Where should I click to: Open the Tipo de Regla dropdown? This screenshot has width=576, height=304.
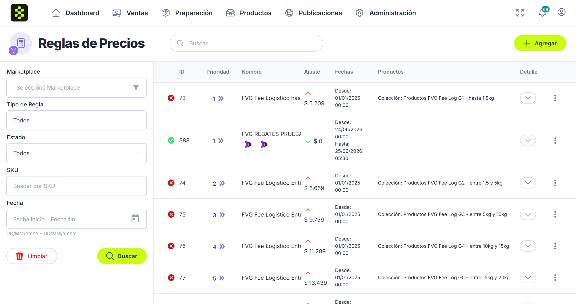(77, 120)
